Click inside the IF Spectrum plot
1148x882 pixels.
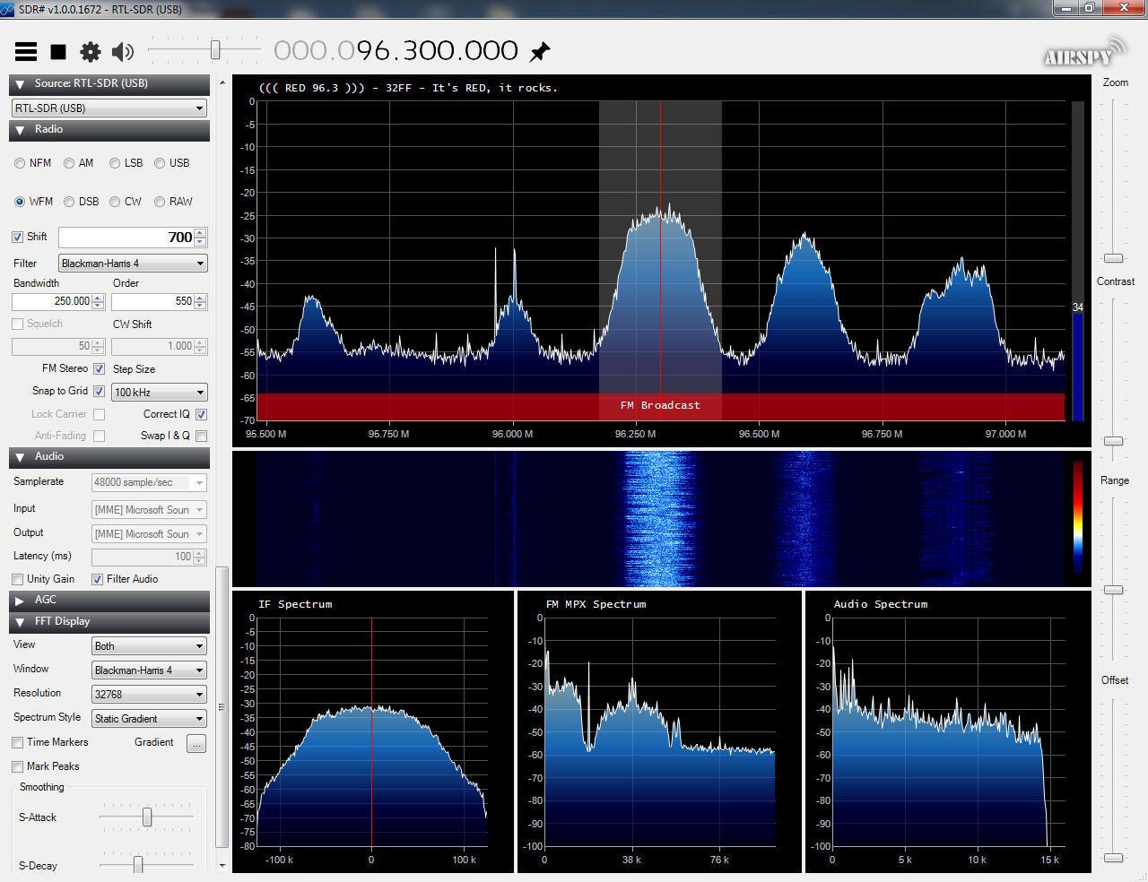(371, 732)
